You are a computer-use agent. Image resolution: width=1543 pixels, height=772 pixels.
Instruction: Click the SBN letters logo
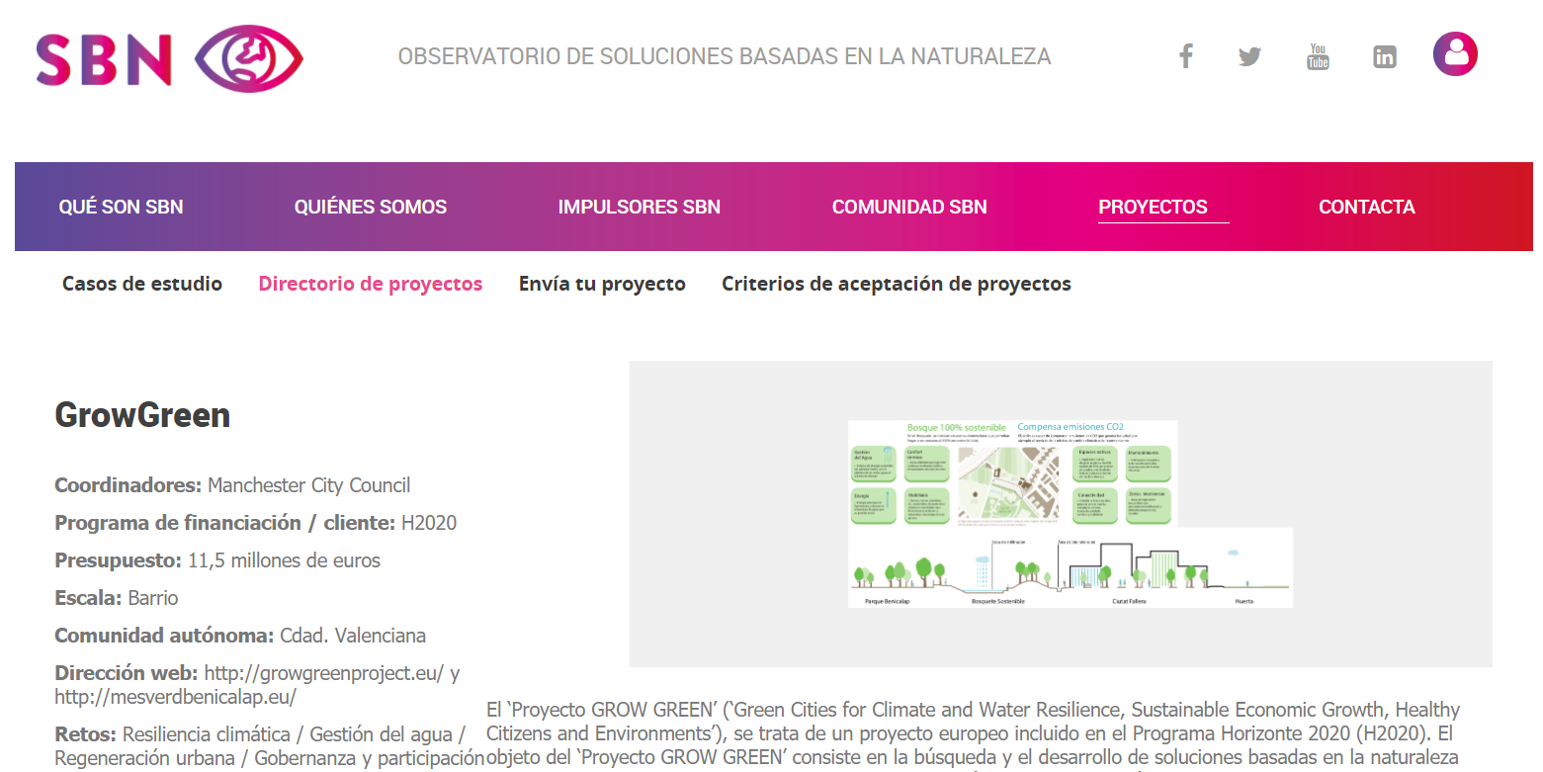104,59
